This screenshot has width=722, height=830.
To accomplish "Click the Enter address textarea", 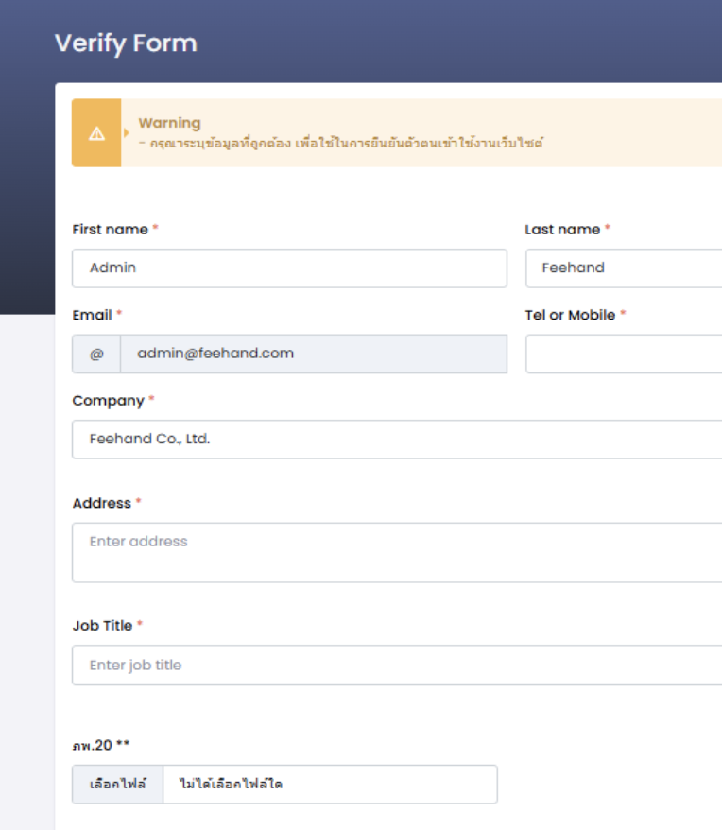I will point(397,553).
